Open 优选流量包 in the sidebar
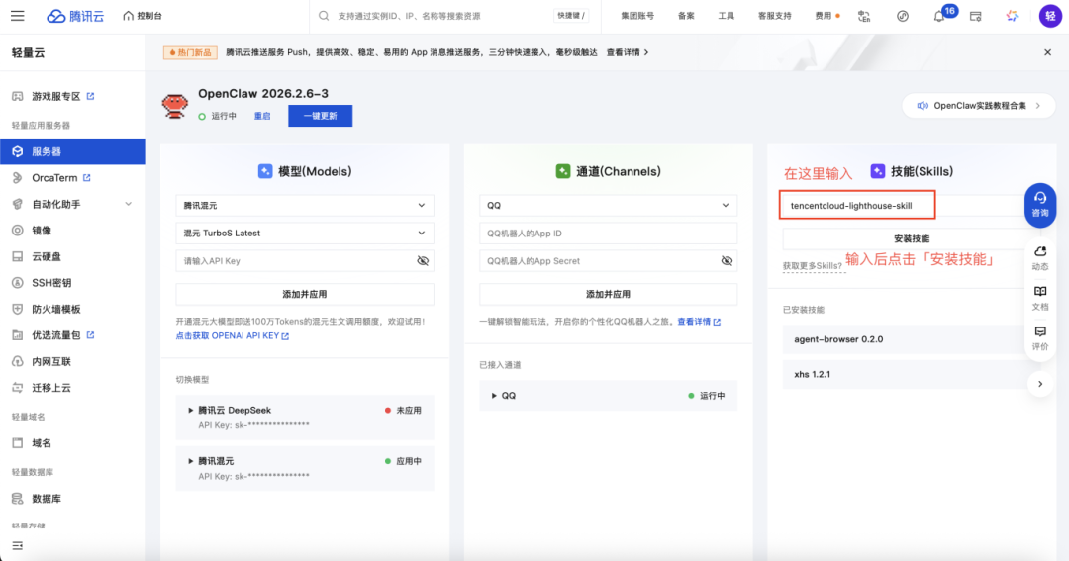The width and height of the screenshot is (1069, 561). tap(55, 335)
